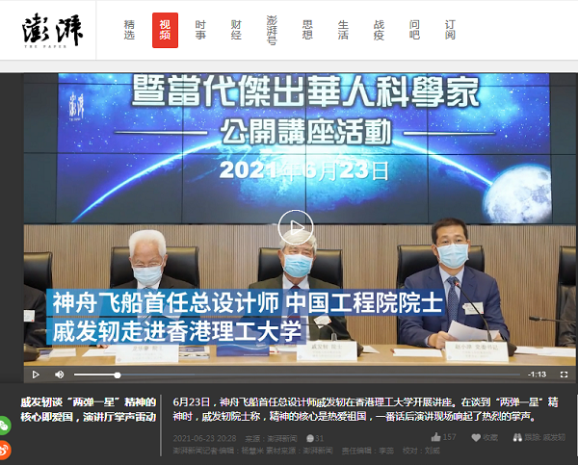Click the editor credits line
This screenshot has width=578, height=465.
[x=306, y=451]
